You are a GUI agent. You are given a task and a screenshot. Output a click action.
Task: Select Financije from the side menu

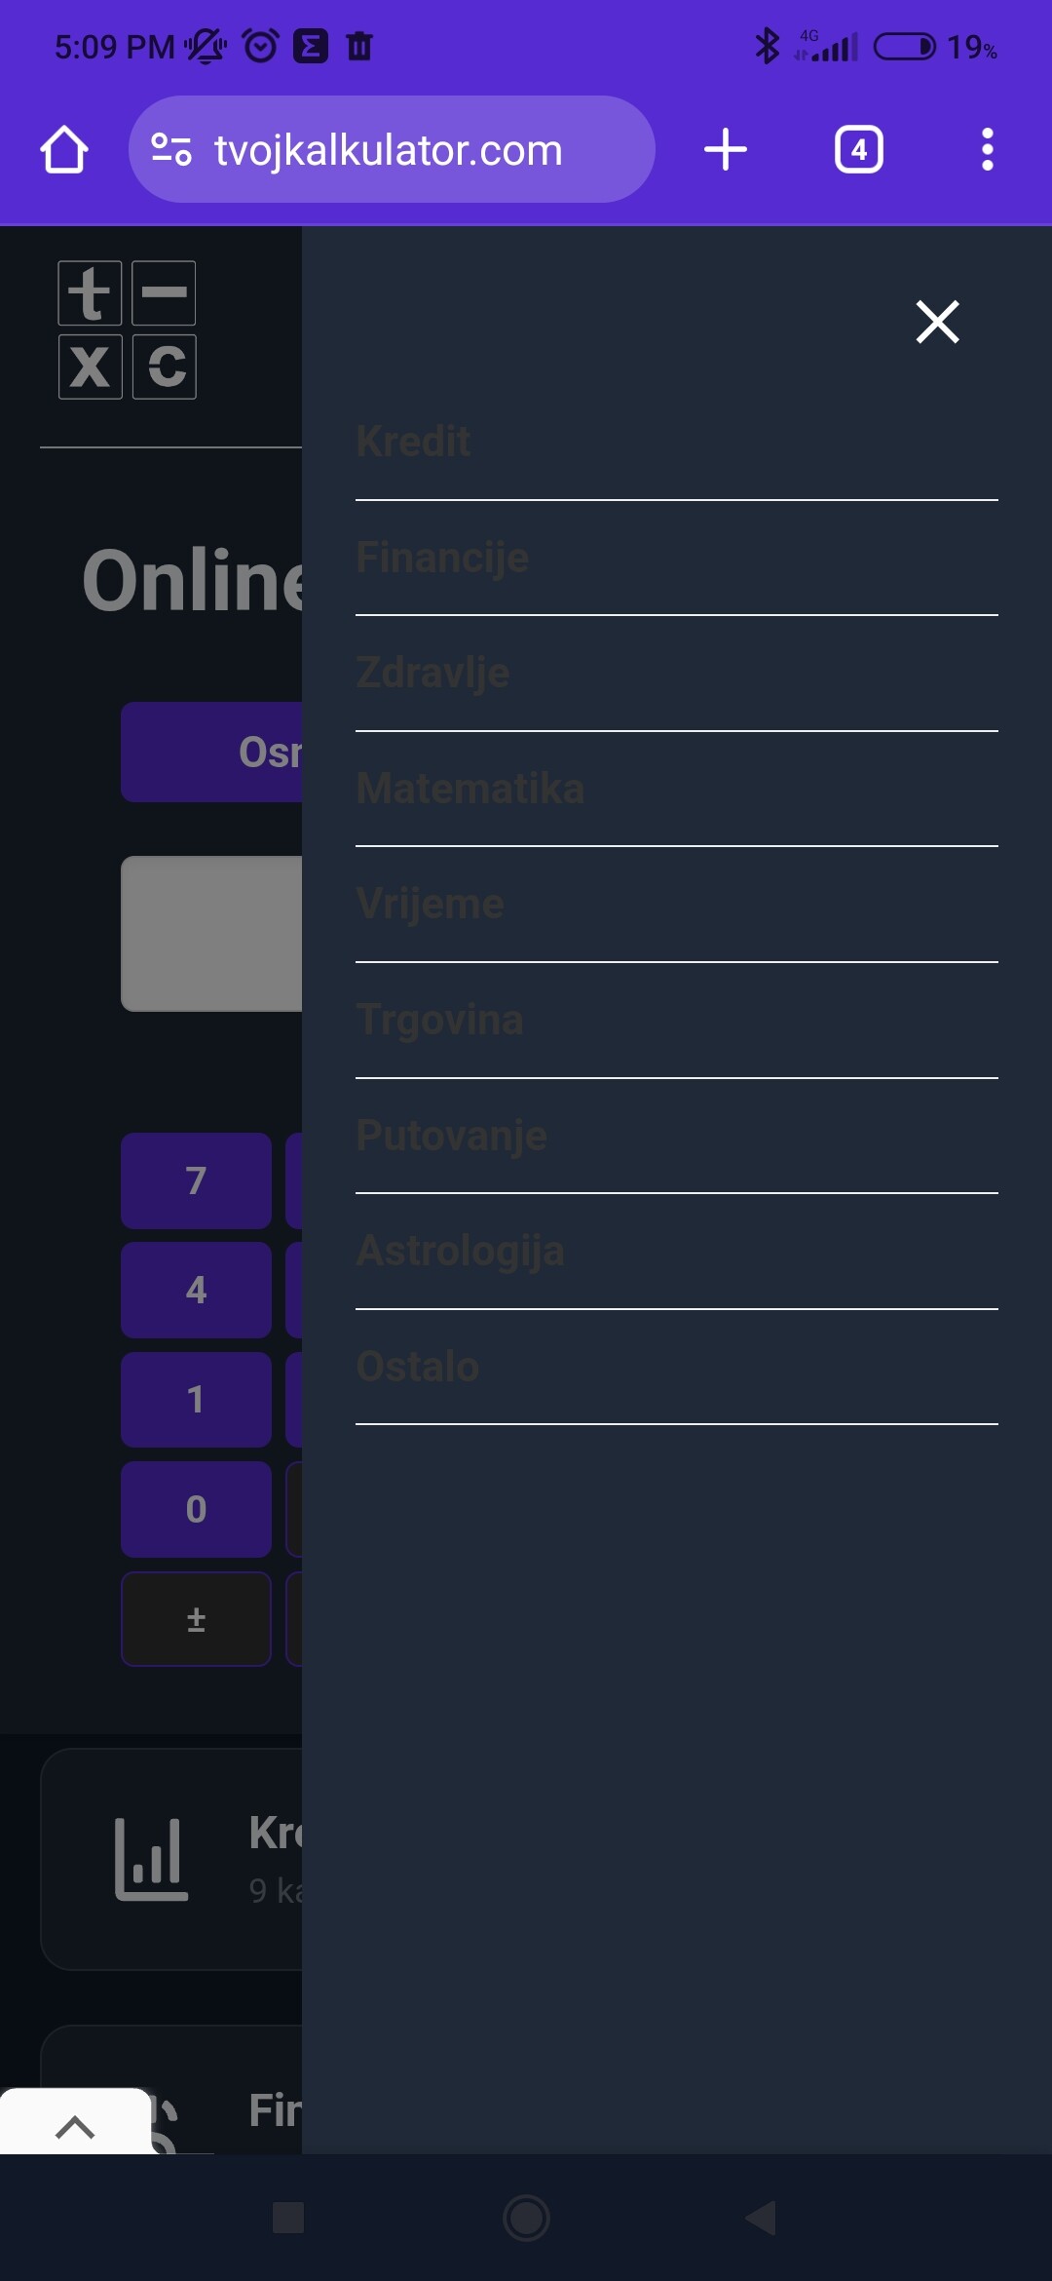tap(442, 558)
